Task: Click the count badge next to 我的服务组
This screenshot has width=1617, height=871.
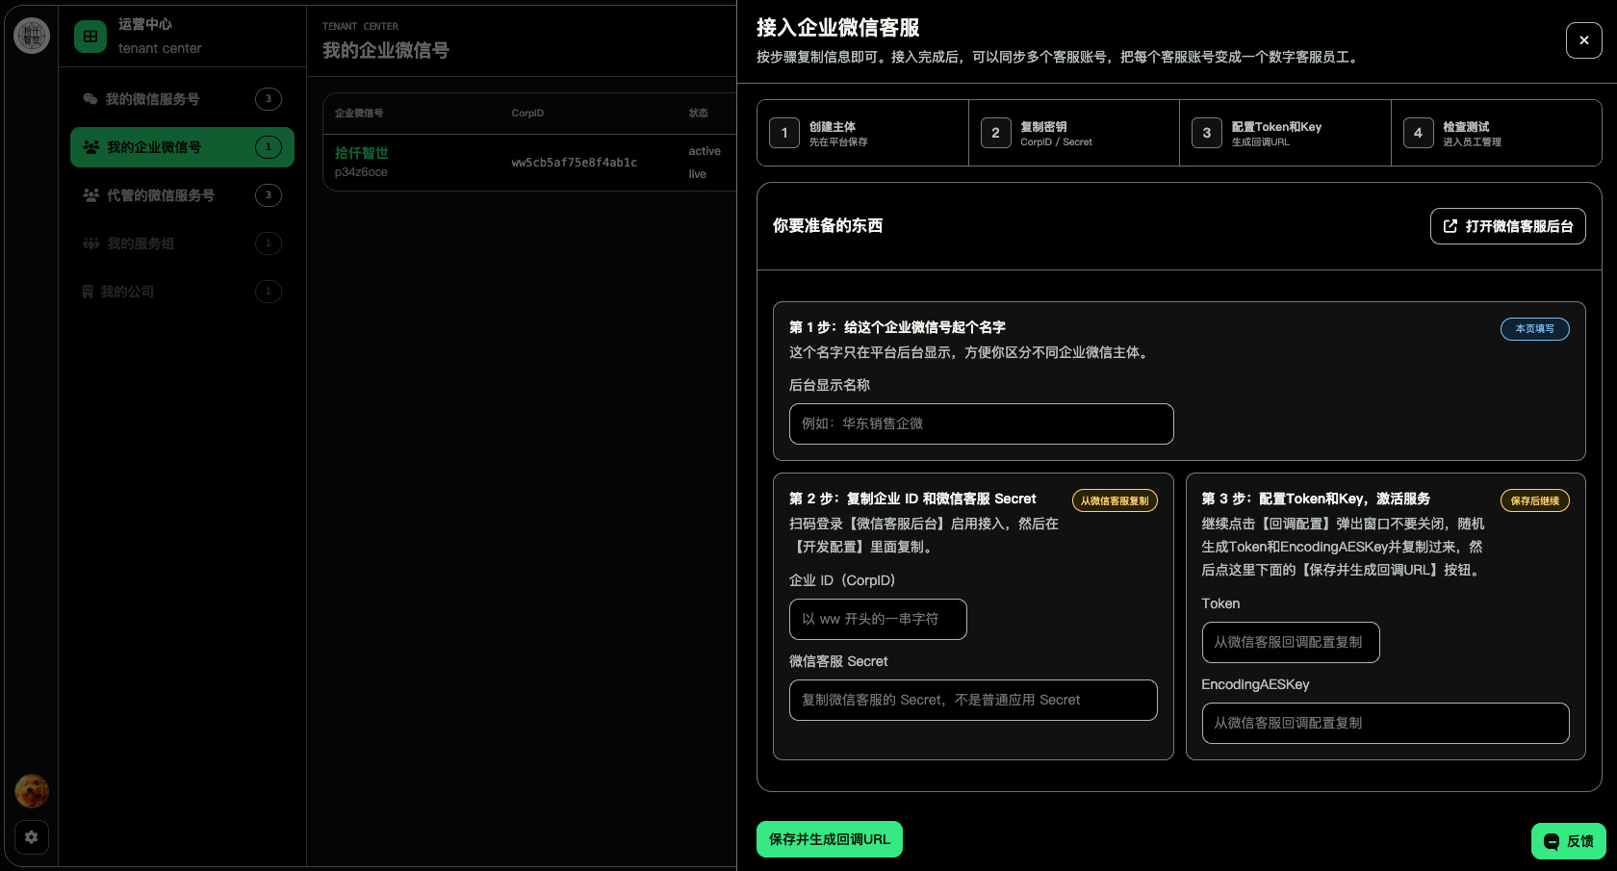Action: tap(269, 243)
